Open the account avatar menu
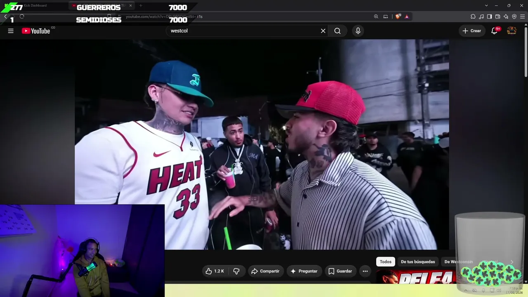Viewport: 528px width, 297px height. point(511,31)
